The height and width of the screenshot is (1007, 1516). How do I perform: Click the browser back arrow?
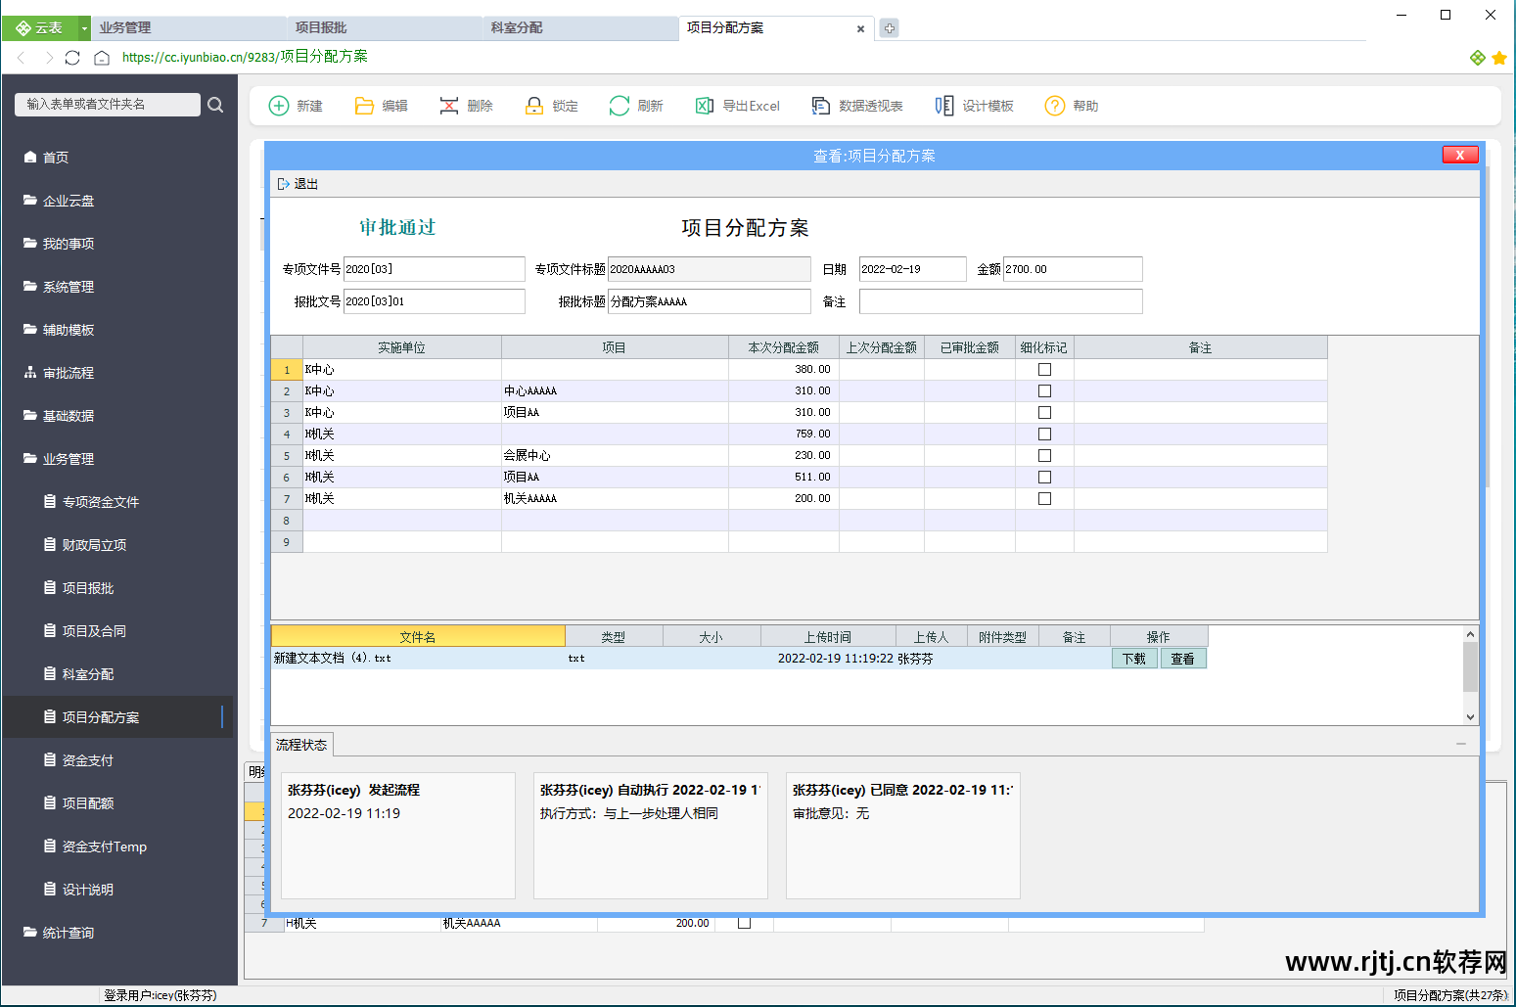pos(22,58)
